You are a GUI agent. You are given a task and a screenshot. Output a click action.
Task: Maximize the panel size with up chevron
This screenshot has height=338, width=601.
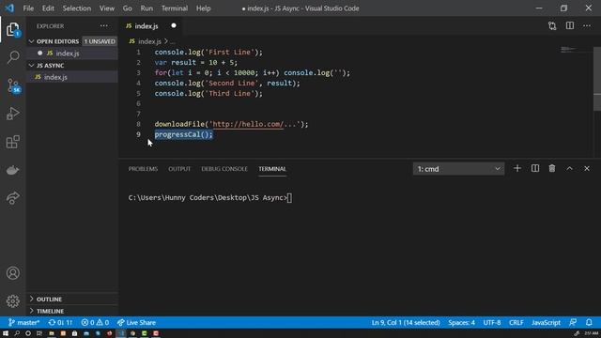(x=570, y=169)
